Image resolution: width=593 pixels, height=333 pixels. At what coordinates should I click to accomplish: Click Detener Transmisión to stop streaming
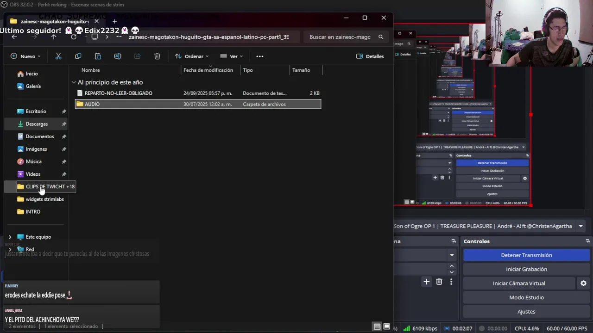pyautogui.click(x=526, y=255)
